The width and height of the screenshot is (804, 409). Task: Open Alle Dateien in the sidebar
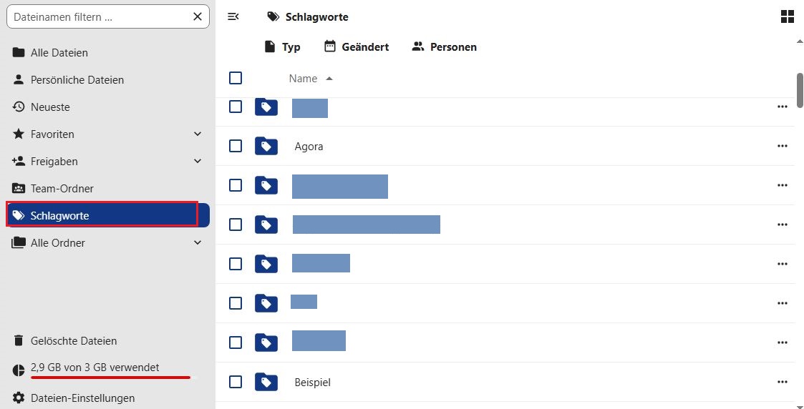59,53
